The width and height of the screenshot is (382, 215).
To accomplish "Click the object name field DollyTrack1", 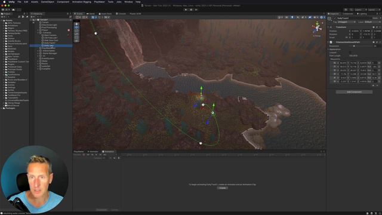I will tap(354, 18).
